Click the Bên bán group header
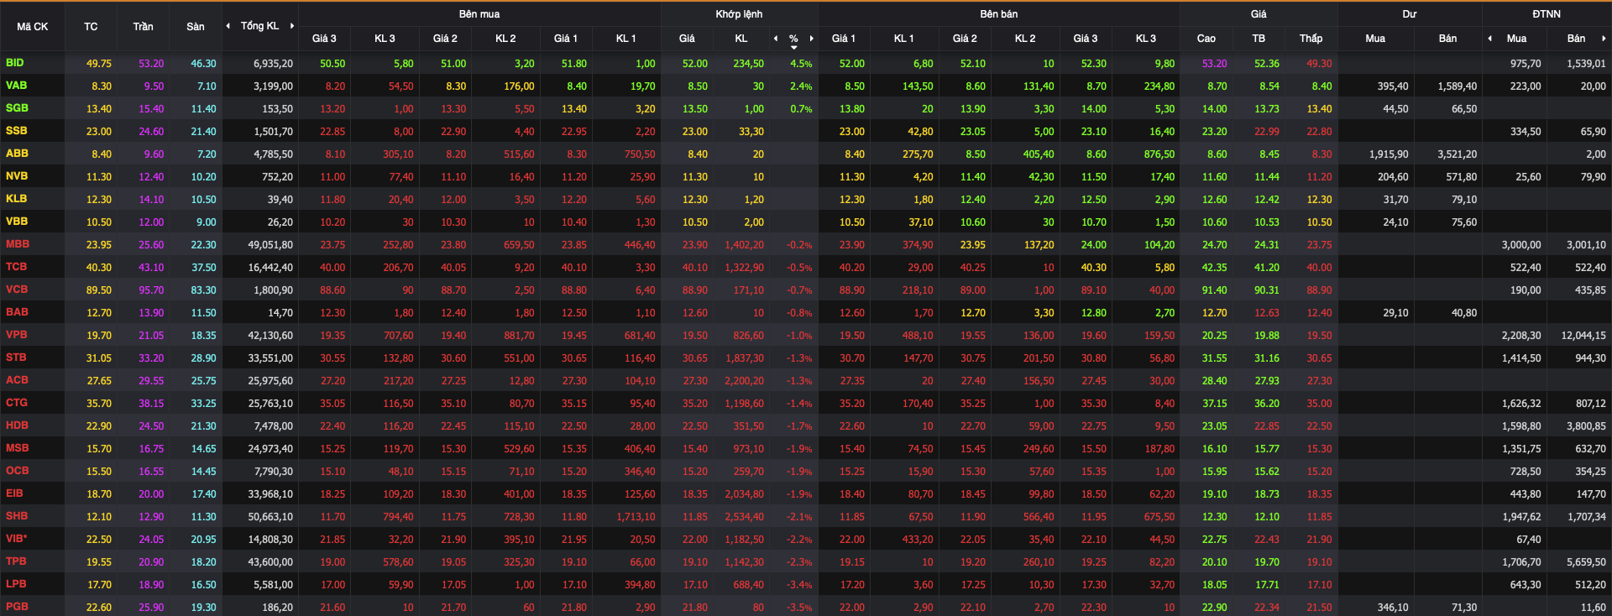 [999, 14]
